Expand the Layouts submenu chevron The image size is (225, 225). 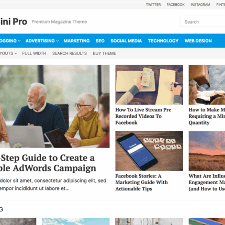[16, 53]
